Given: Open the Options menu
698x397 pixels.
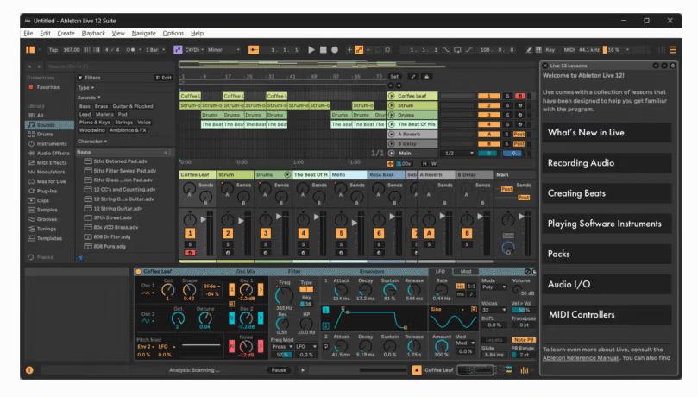Looking at the screenshot, I should (173, 33).
